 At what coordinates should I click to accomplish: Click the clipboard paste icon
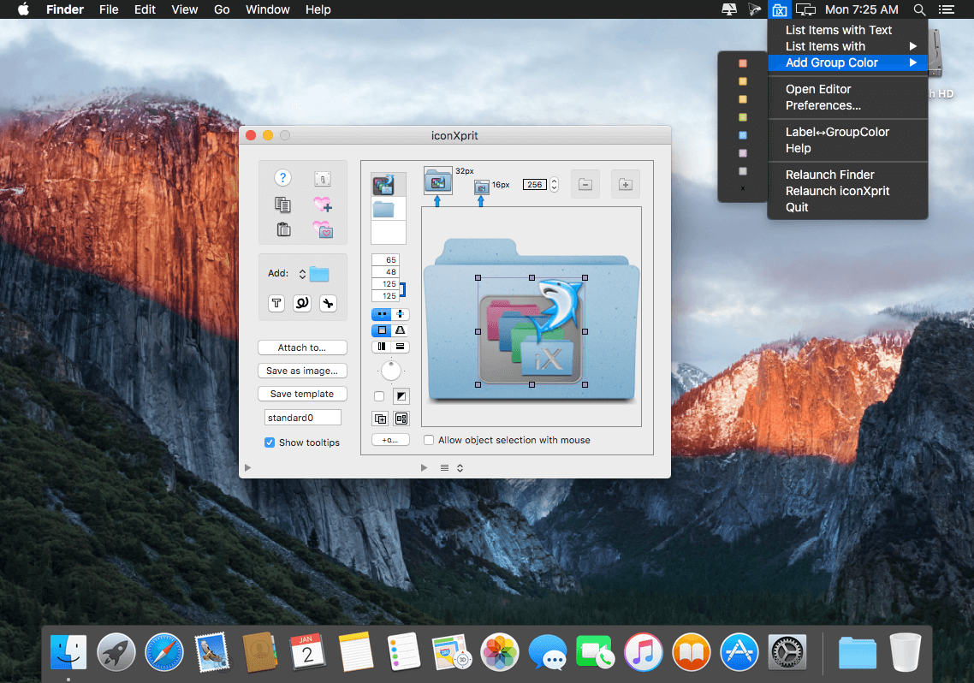(283, 229)
